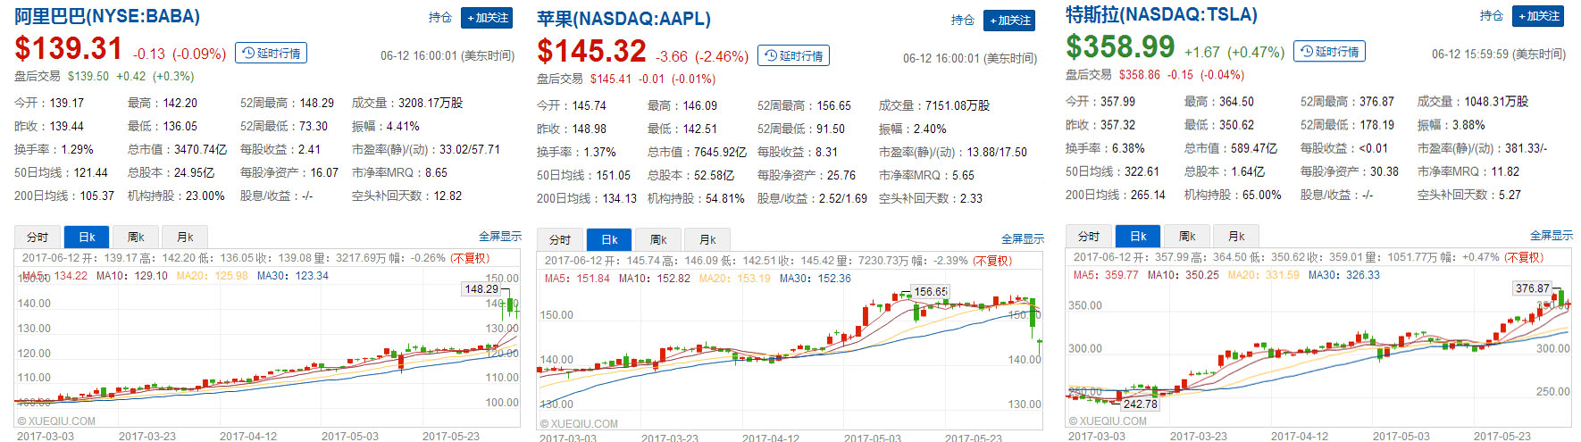Screen dimensions: 1581x442
Task: Click the (不复权) label on AAPL chart
Action: coord(992,261)
